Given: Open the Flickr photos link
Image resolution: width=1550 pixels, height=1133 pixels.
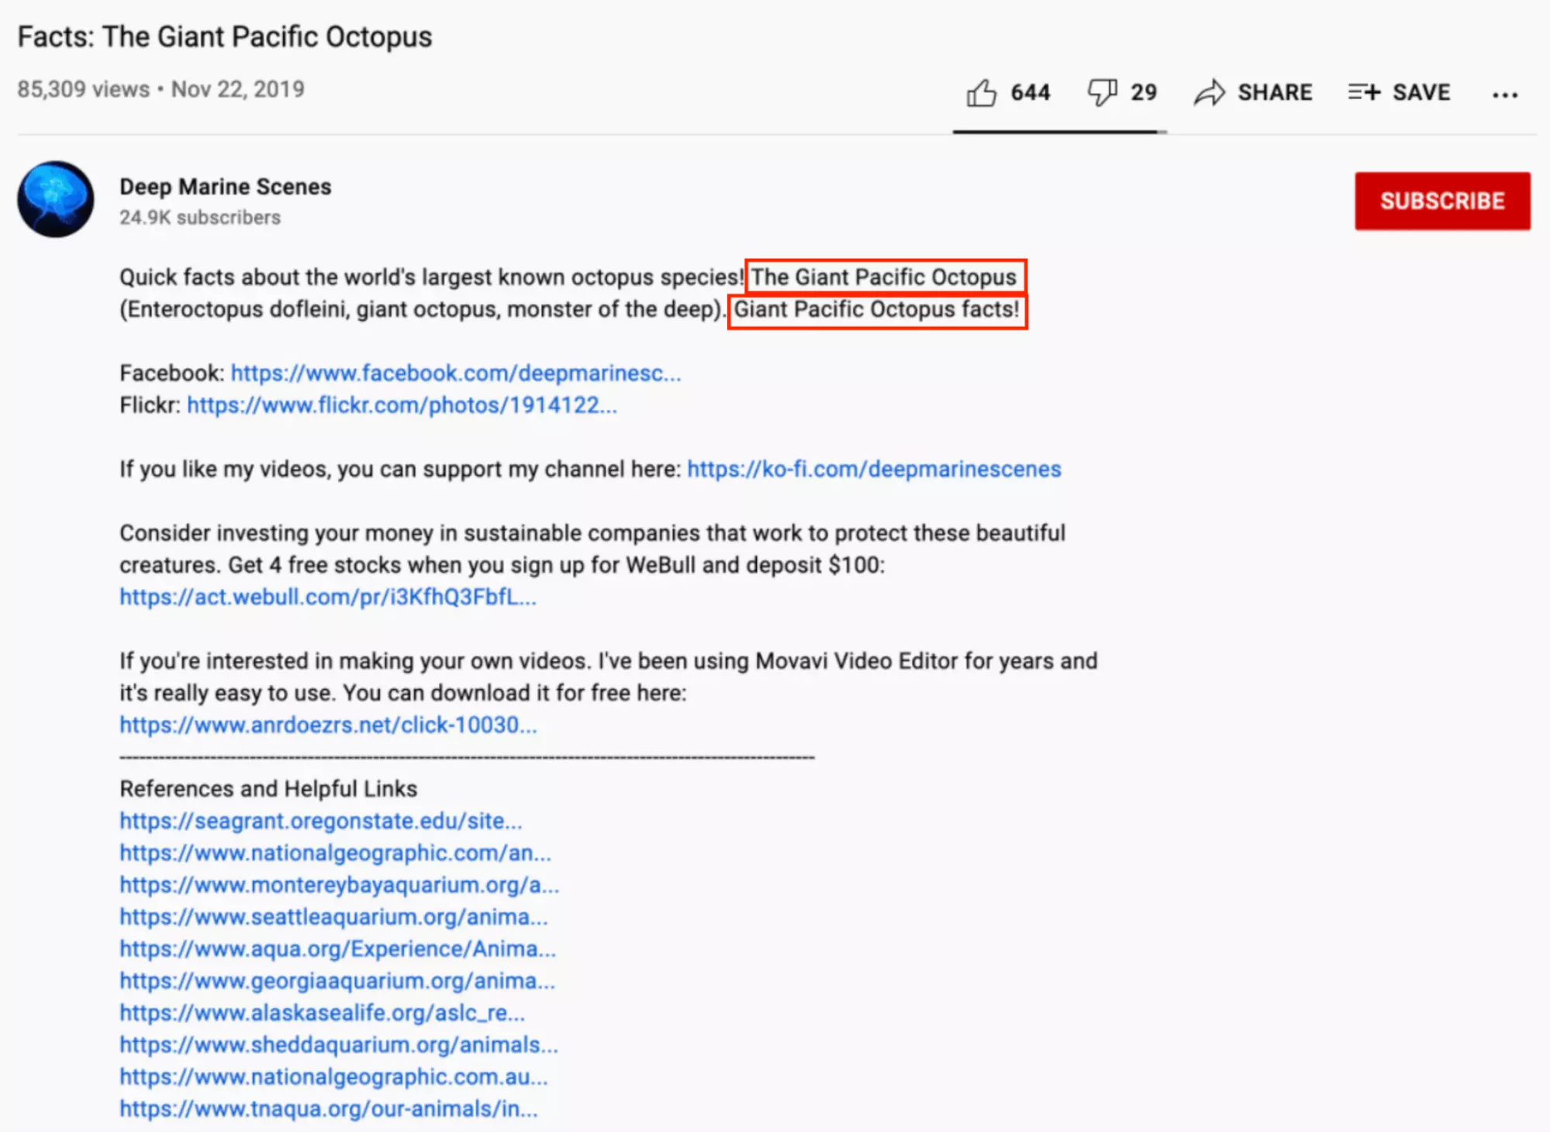Looking at the screenshot, I should click(x=402, y=405).
